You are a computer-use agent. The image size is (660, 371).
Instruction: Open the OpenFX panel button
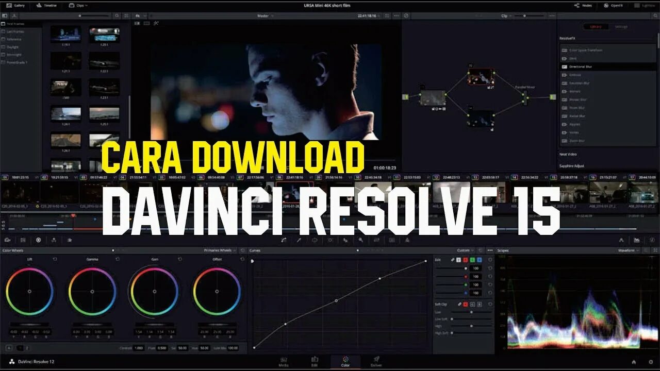[614, 5]
